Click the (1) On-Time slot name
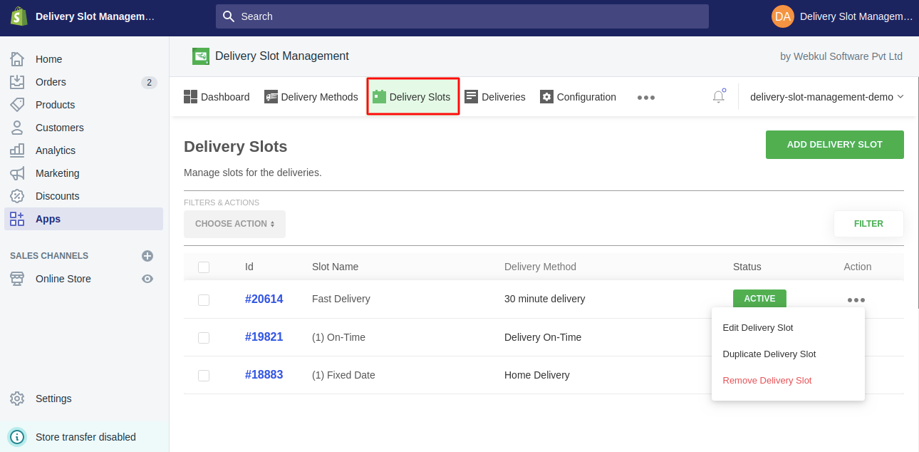 338,337
